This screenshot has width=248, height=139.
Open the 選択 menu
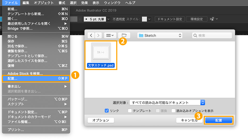click(73, 3)
